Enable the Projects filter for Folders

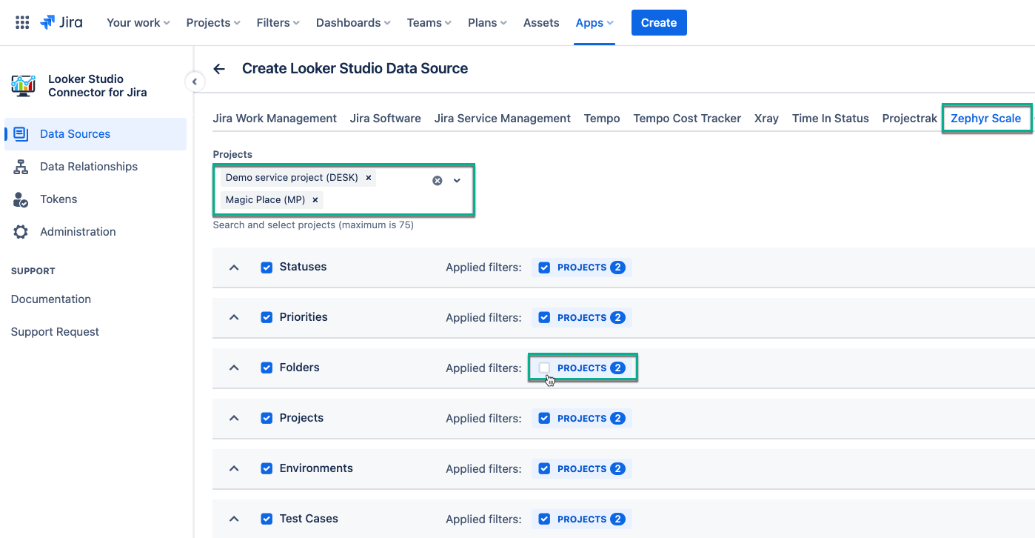(545, 368)
